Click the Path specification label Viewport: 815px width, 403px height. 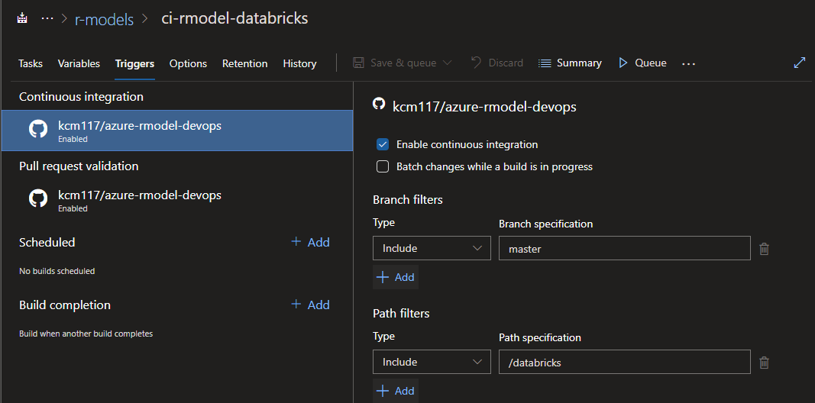point(540,337)
